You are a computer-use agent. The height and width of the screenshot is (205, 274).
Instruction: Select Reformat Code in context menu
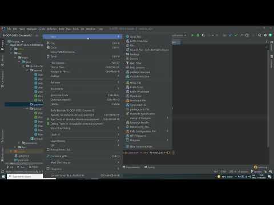tap(83, 95)
